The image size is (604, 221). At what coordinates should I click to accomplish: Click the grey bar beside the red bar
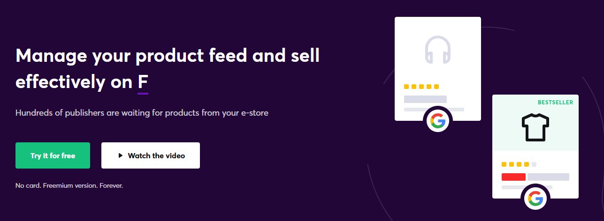[548, 177]
